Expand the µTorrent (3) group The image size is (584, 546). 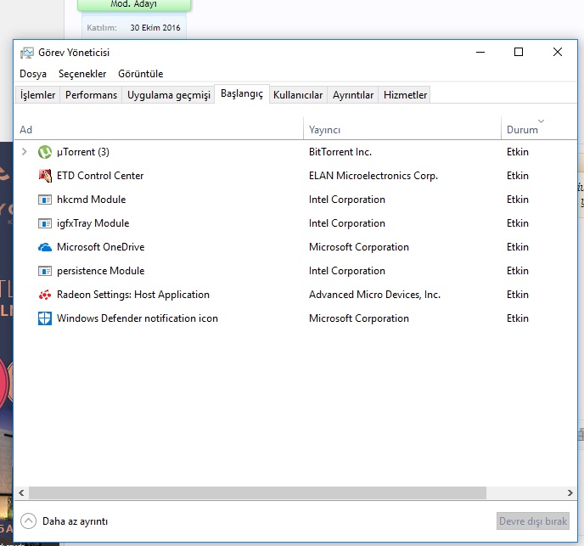[25, 152]
